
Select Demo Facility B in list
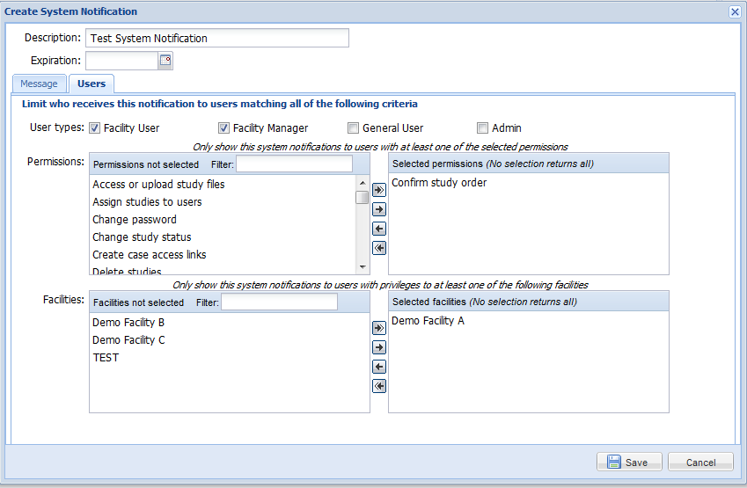pyautogui.click(x=128, y=323)
